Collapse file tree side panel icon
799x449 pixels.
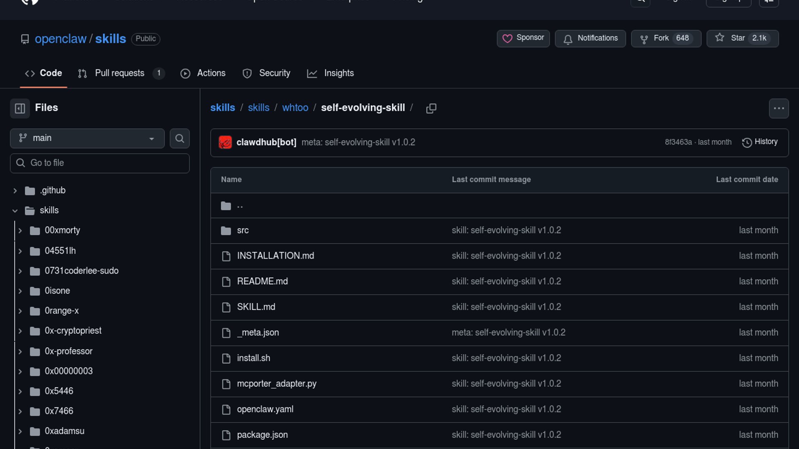click(x=20, y=109)
